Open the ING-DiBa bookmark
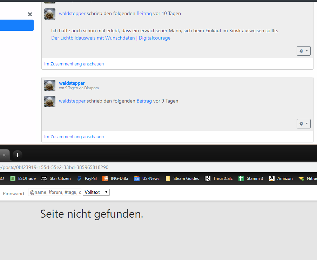Screen dimensions: 317x260 [x=115, y=178]
